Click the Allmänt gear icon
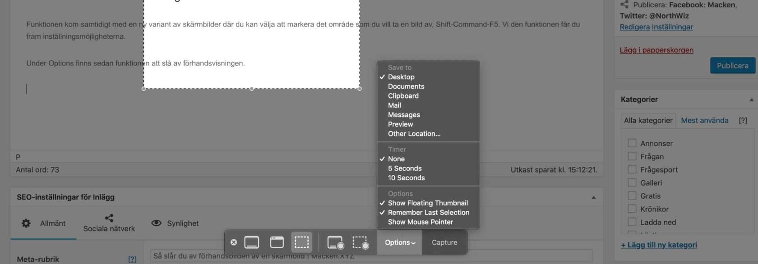758x264 pixels. [26, 223]
